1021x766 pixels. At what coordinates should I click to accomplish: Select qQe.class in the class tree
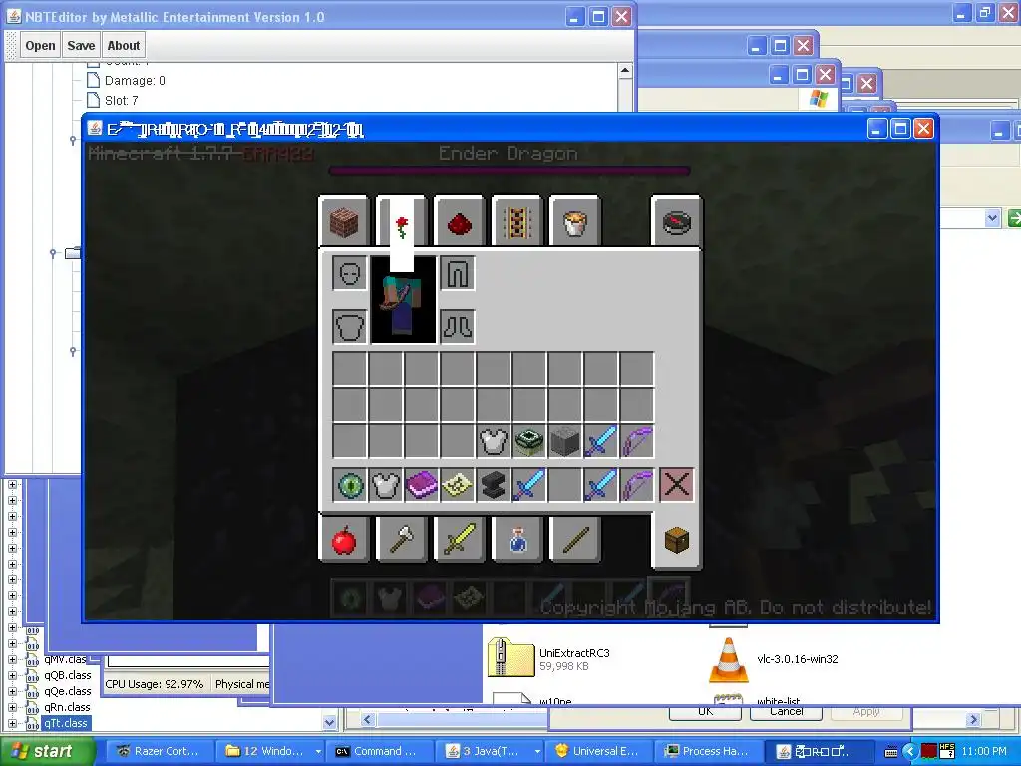coord(68,691)
